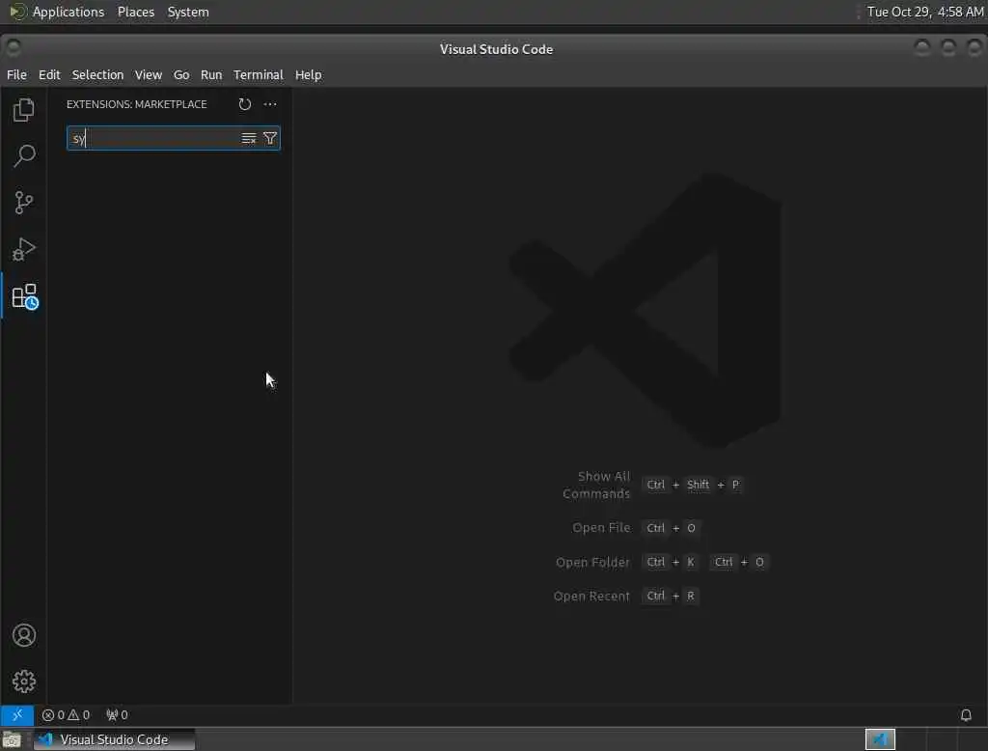Select the Extensions view icon

point(24,296)
